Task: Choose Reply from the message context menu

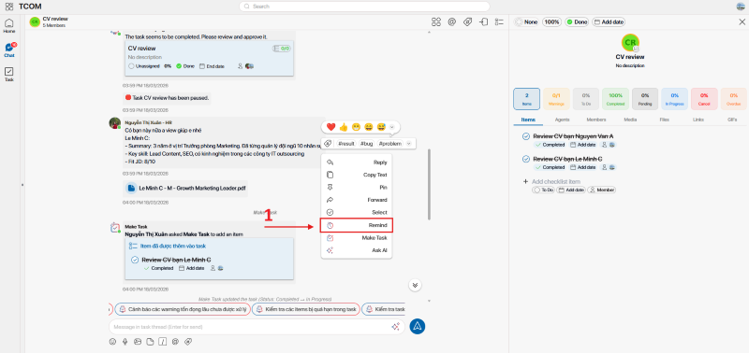Action: pyautogui.click(x=357, y=162)
